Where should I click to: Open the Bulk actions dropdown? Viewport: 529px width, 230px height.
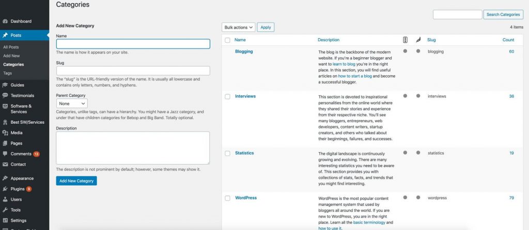click(238, 27)
